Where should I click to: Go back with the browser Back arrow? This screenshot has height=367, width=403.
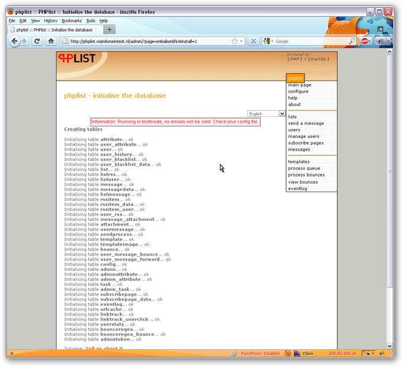(x=14, y=41)
